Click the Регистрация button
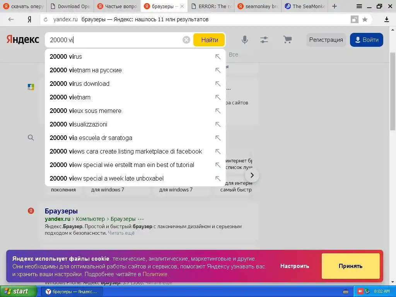The height and width of the screenshot is (297, 396). 326,40
